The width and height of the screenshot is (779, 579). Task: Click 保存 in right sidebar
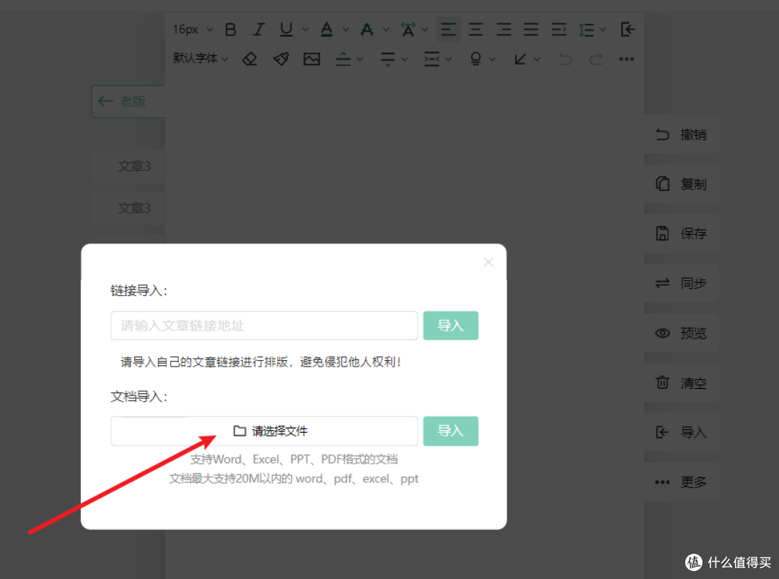681,233
